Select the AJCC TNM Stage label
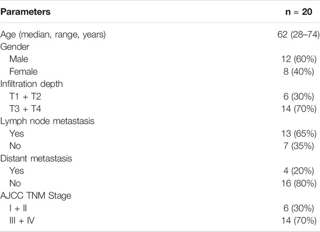The image size is (320, 232). (x=36, y=196)
